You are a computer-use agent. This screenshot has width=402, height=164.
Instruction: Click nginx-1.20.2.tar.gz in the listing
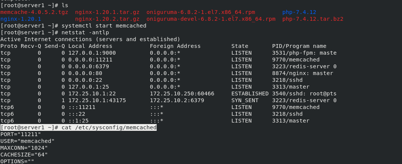point(108,19)
